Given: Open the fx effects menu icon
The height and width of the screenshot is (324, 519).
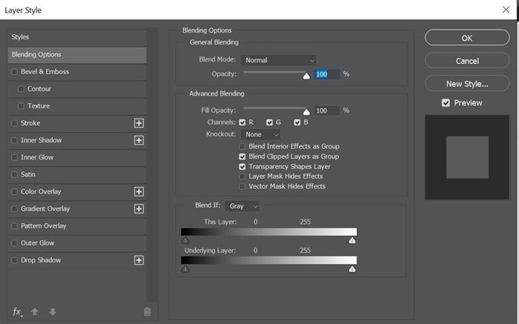Looking at the screenshot, I should (x=17, y=311).
